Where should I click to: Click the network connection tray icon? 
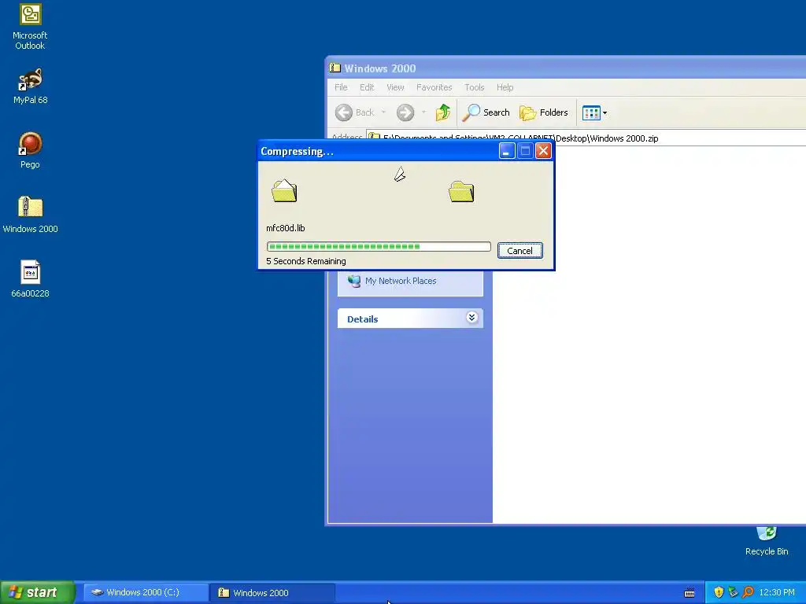[x=733, y=593]
